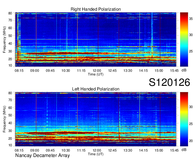Click 80 MHz tick on Left Handed plot
This screenshot has width=196, height=159.
(x=10, y=93)
